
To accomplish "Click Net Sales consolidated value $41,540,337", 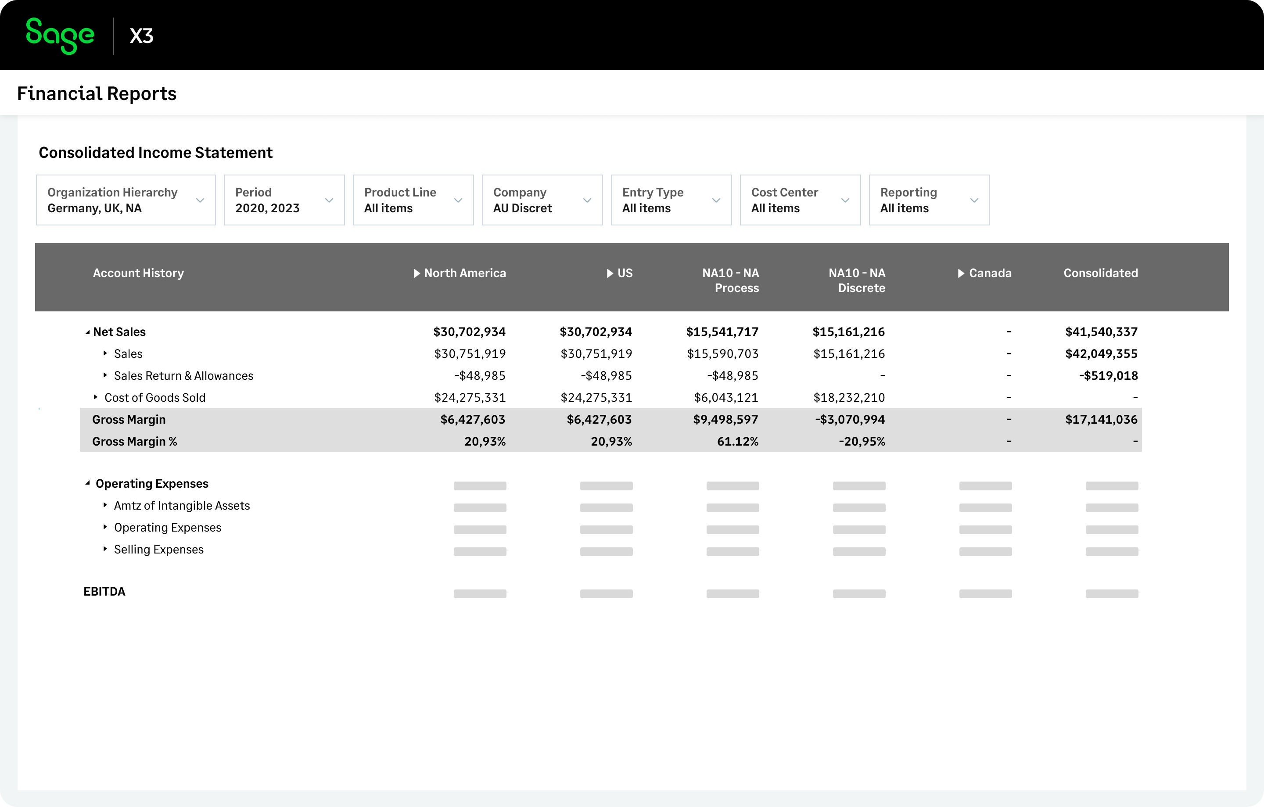I will coord(1101,332).
